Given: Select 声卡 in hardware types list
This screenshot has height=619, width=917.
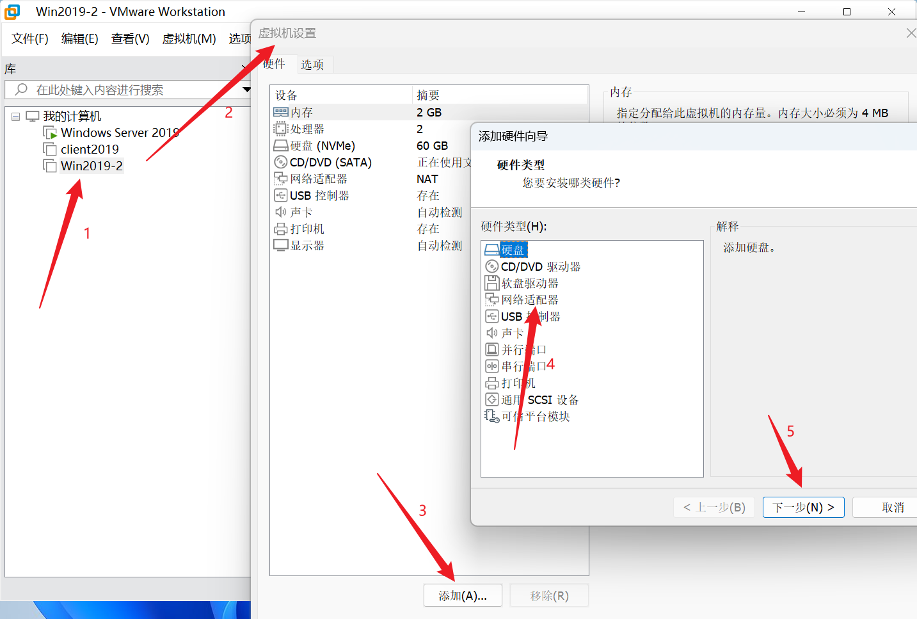Looking at the screenshot, I should point(513,333).
